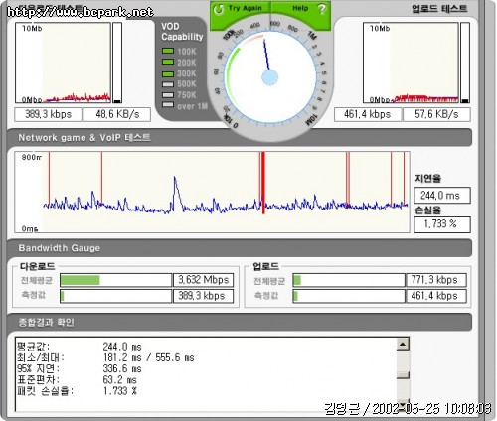Image resolution: width=497 pixels, height=421 pixels.
Task: Click the VOD Capability label
Action: pos(182,32)
